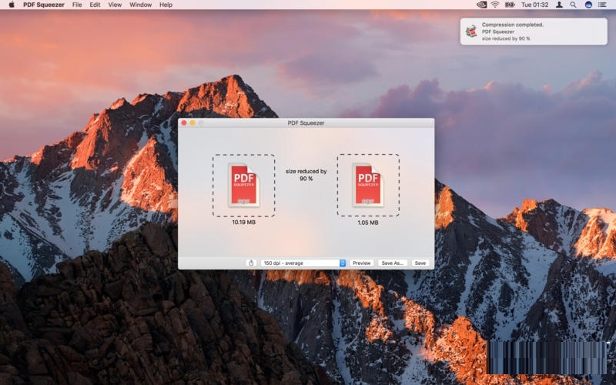
Task: Click the menu bar clock Tue 01:32
Action: (534, 5)
